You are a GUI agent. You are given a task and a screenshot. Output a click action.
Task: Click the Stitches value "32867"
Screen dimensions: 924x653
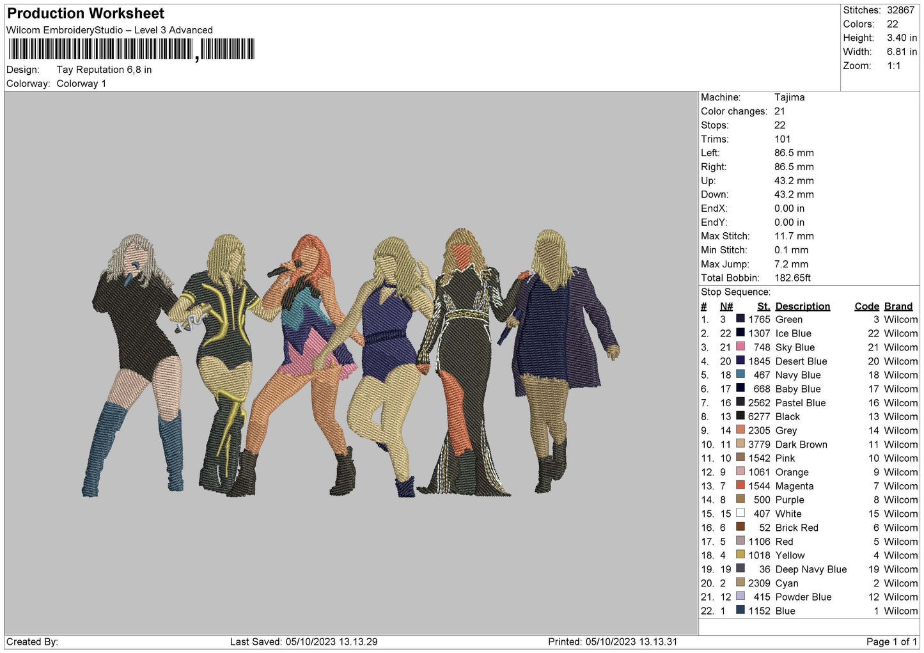click(x=900, y=10)
